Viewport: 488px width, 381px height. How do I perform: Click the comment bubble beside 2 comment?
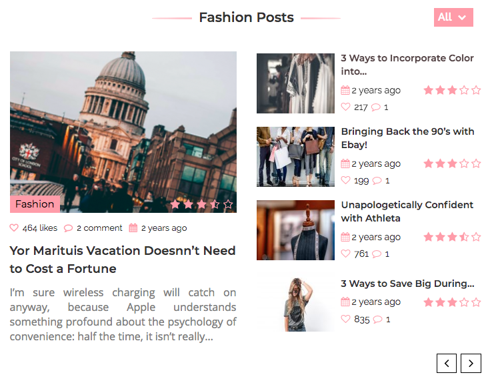coord(68,228)
